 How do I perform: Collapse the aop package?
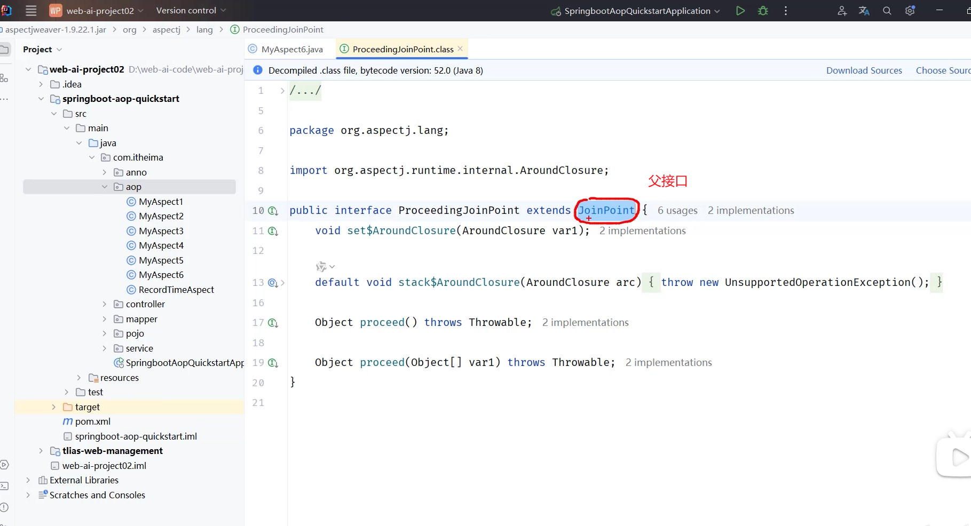pyautogui.click(x=105, y=187)
